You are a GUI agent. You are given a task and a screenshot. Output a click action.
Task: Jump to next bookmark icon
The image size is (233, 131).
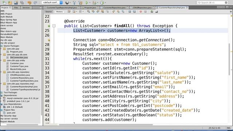[118, 12]
